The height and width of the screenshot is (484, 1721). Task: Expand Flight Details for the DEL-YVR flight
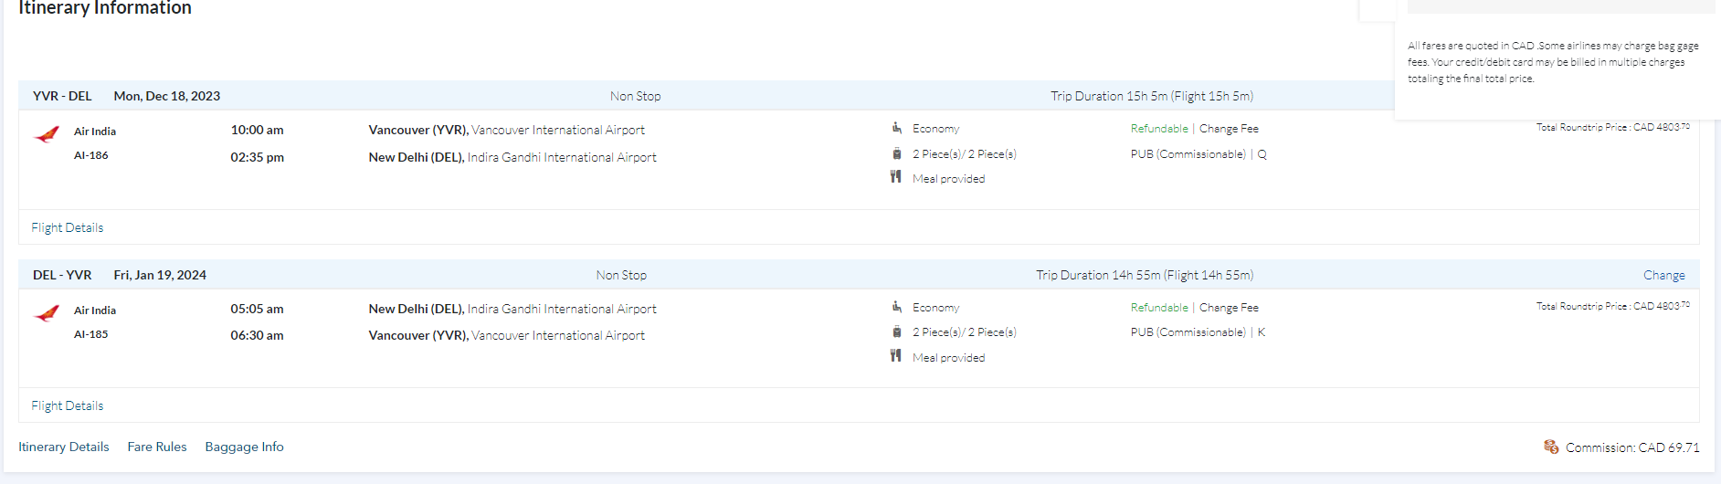(x=68, y=405)
